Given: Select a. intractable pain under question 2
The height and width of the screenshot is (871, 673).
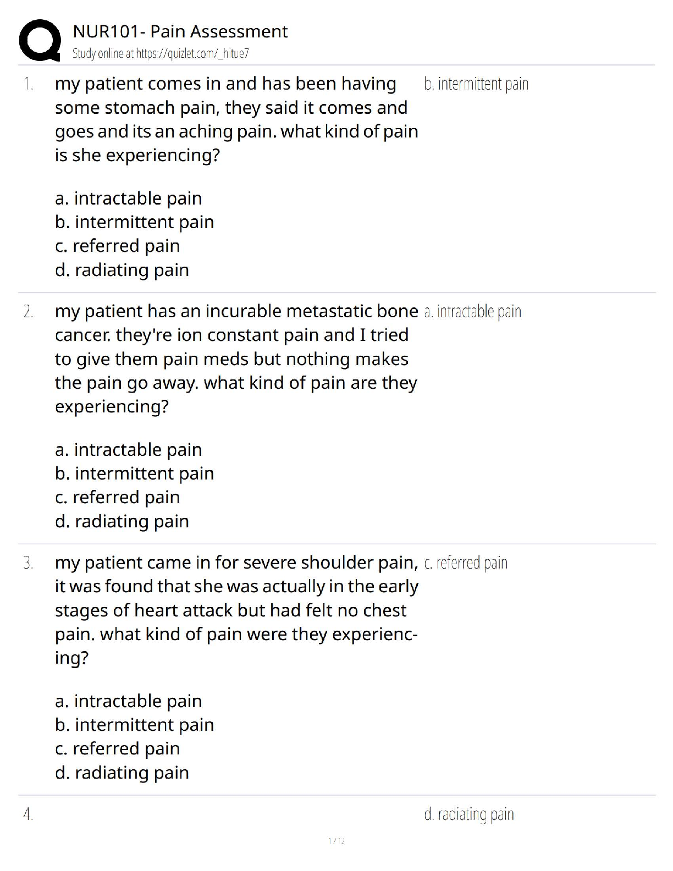Looking at the screenshot, I should click(128, 449).
